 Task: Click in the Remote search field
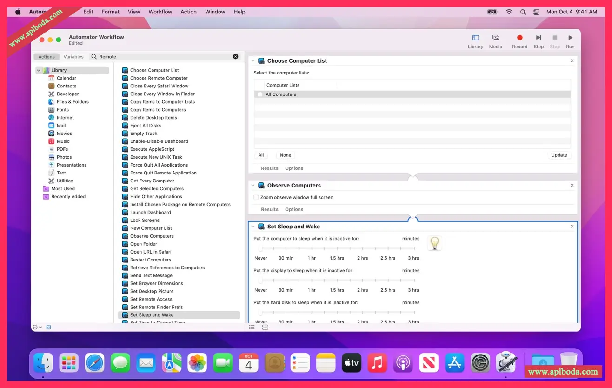[165, 57]
